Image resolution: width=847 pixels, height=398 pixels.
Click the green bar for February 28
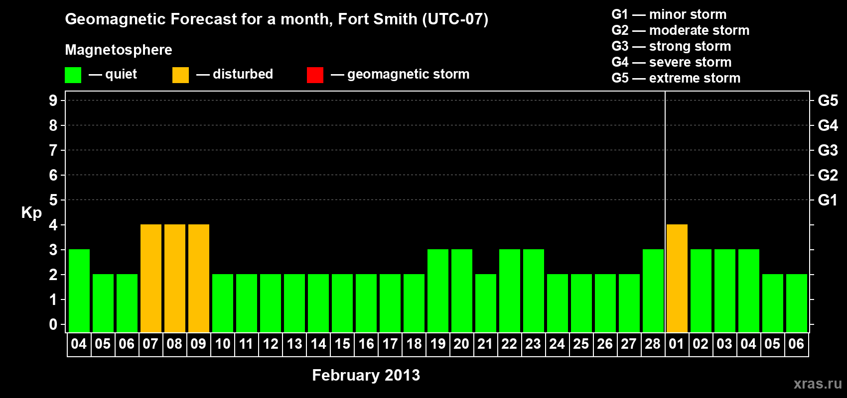[653, 291]
